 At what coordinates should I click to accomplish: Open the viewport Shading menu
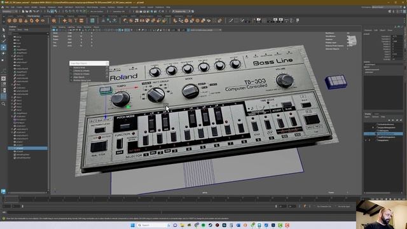(62, 27)
